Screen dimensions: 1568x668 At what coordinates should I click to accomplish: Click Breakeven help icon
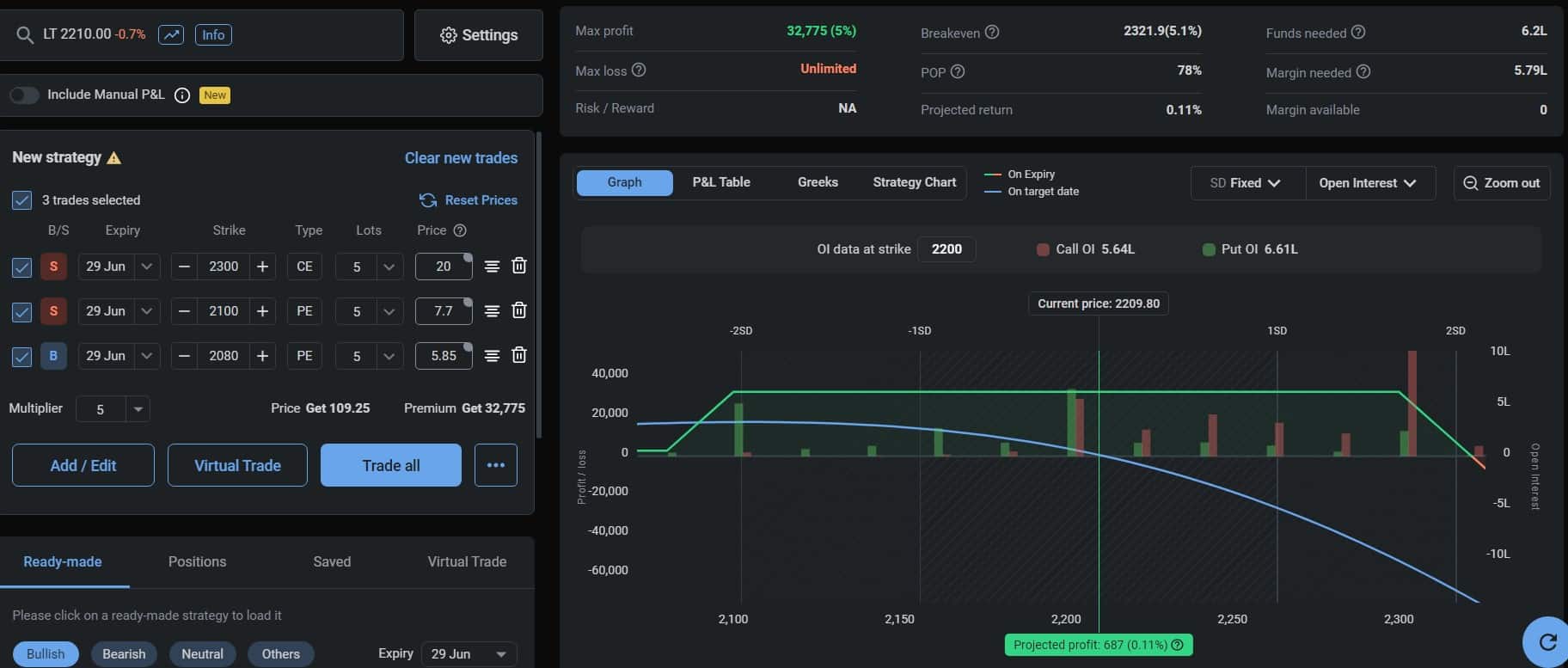[x=992, y=32]
